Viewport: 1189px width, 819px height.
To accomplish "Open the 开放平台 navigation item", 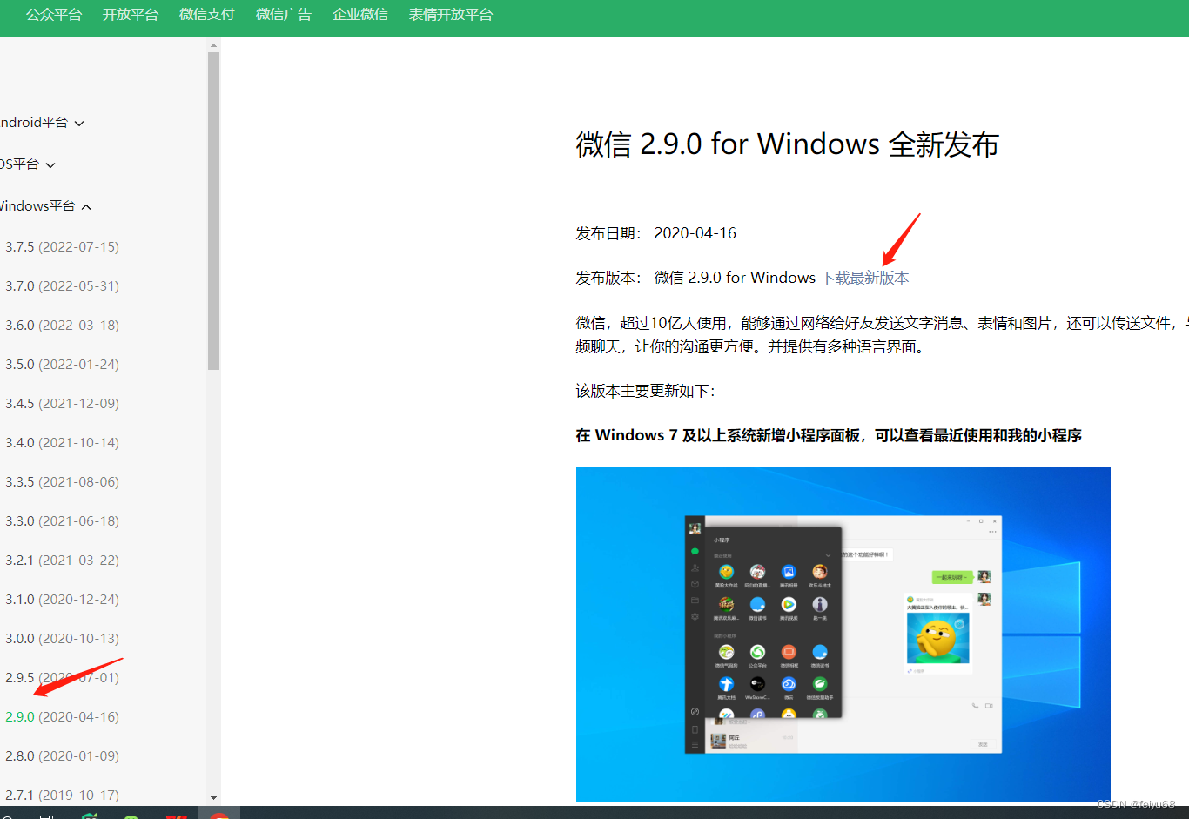I will click(x=131, y=15).
